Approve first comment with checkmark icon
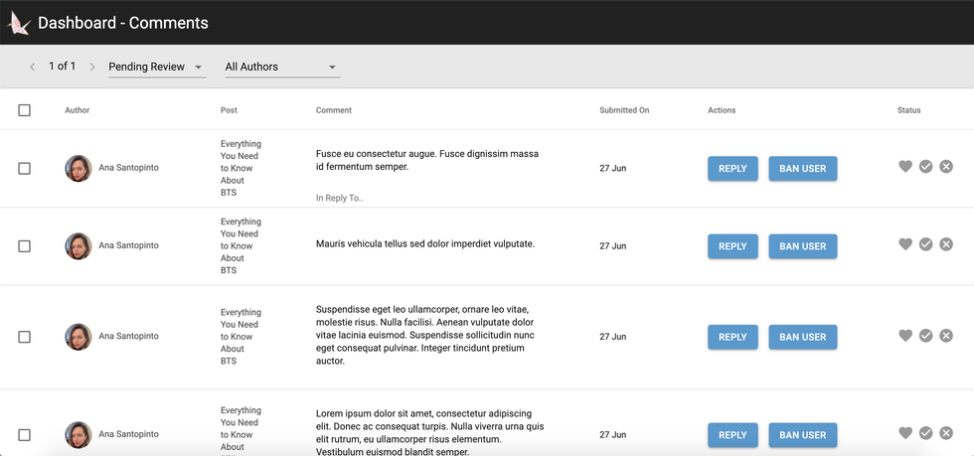The width and height of the screenshot is (974, 456). tap(925, 167)
